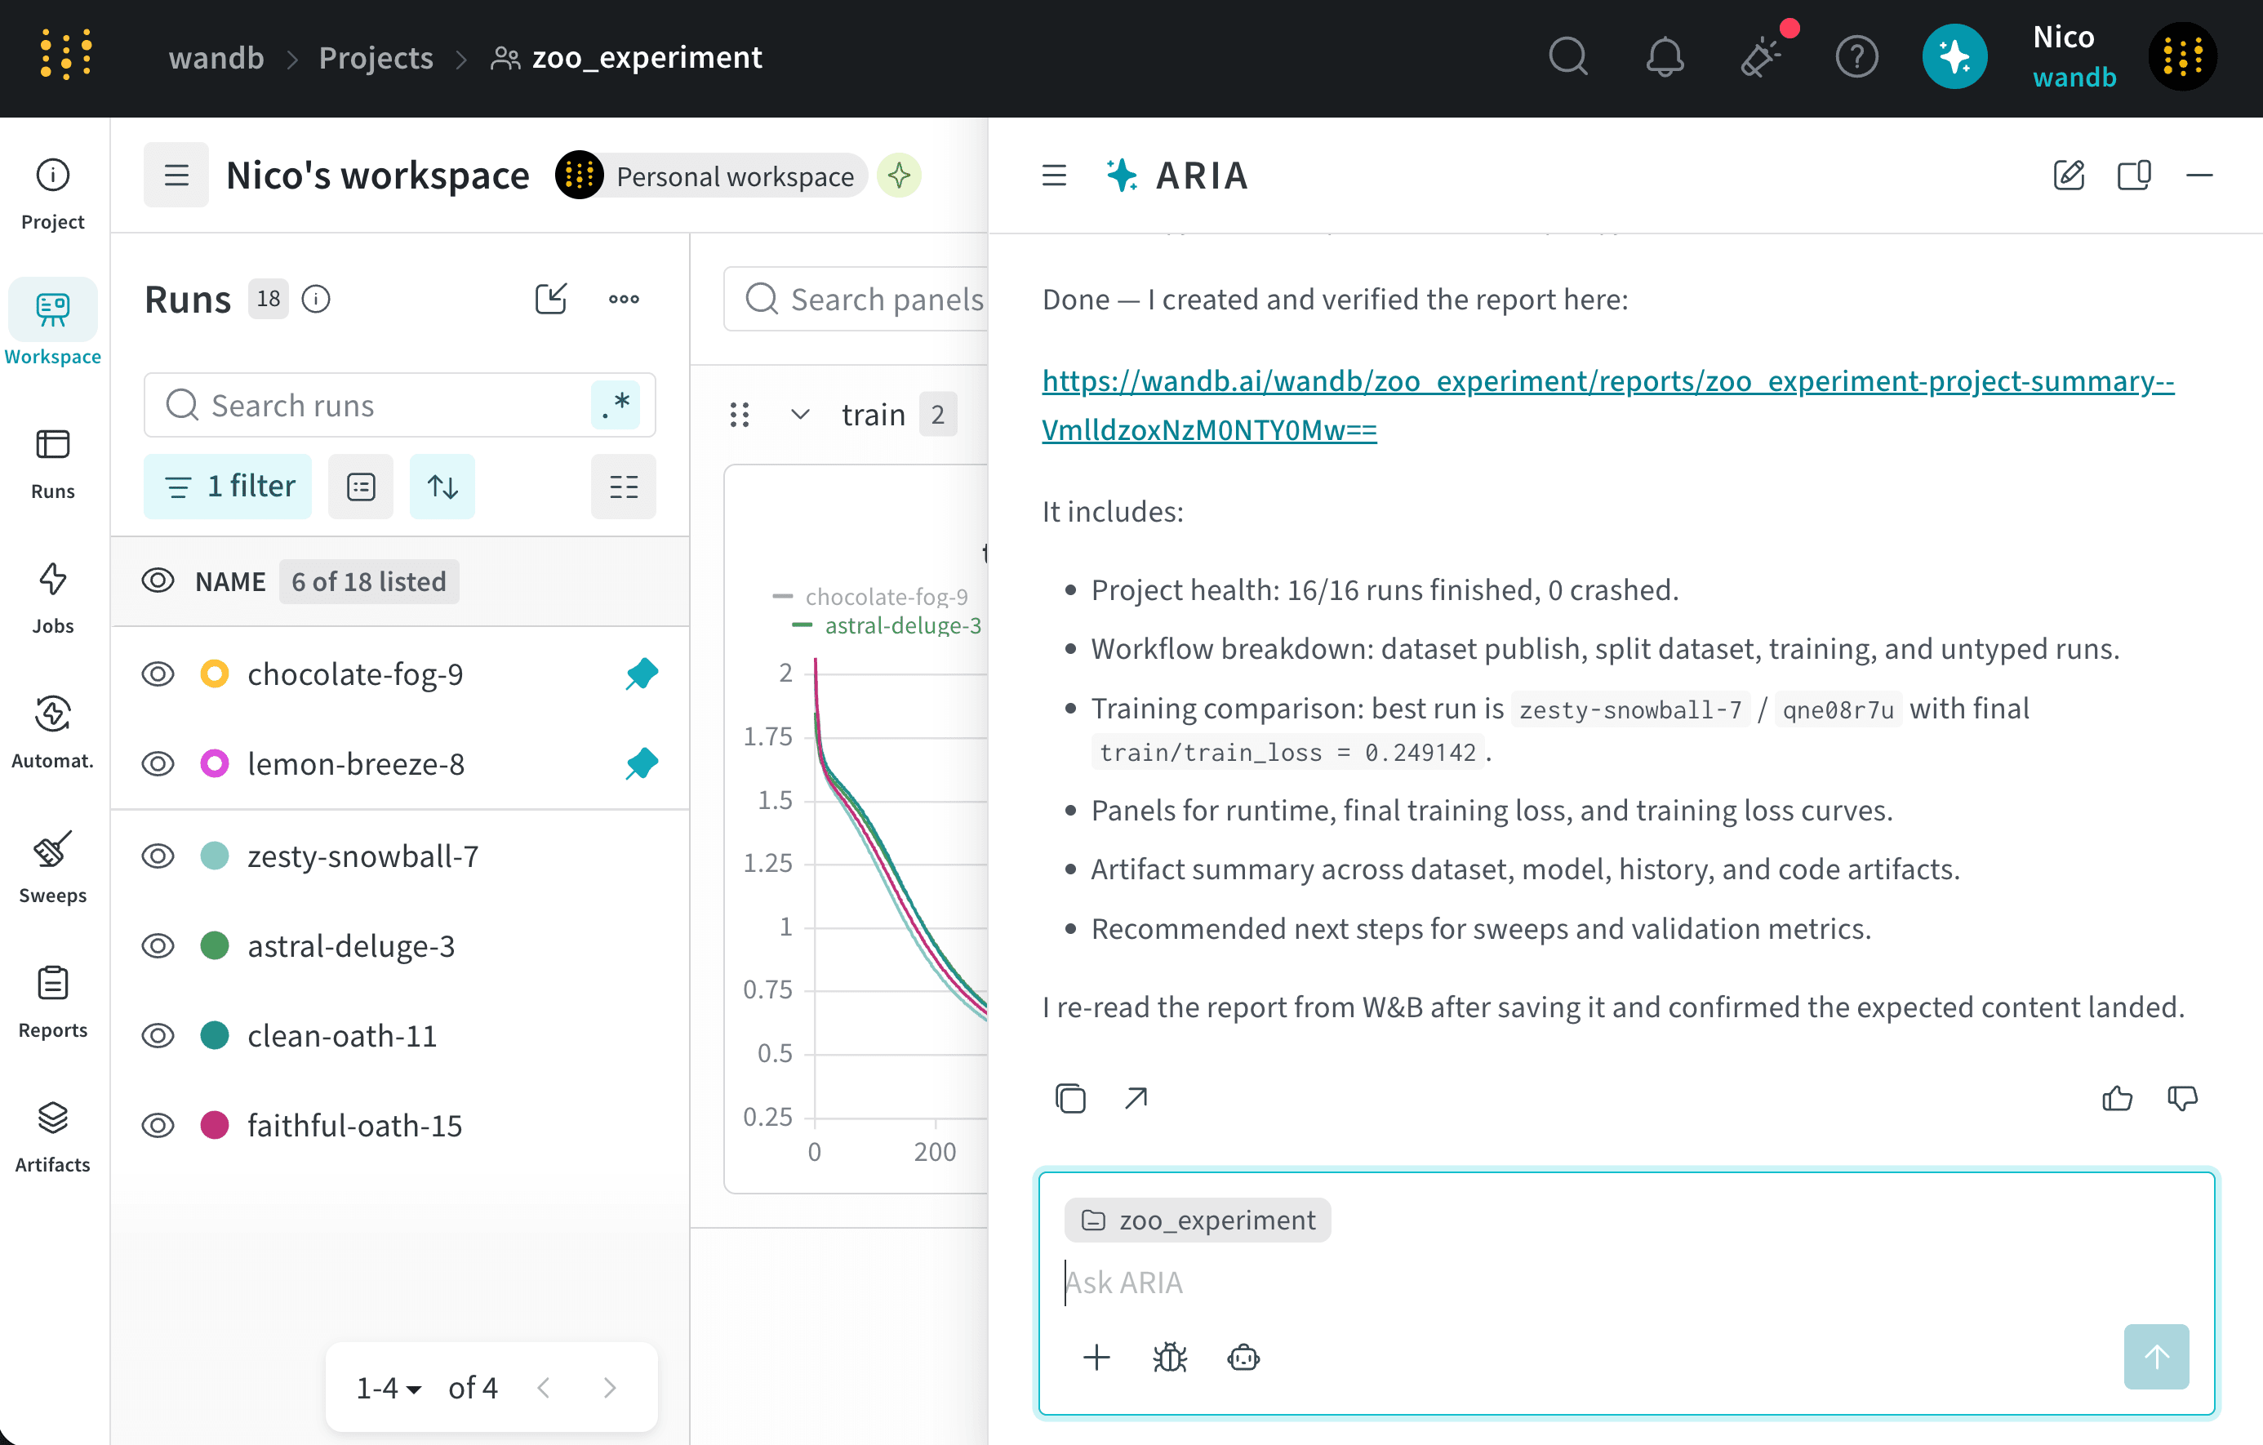Grab the train section drag handle

pos(740,415)
